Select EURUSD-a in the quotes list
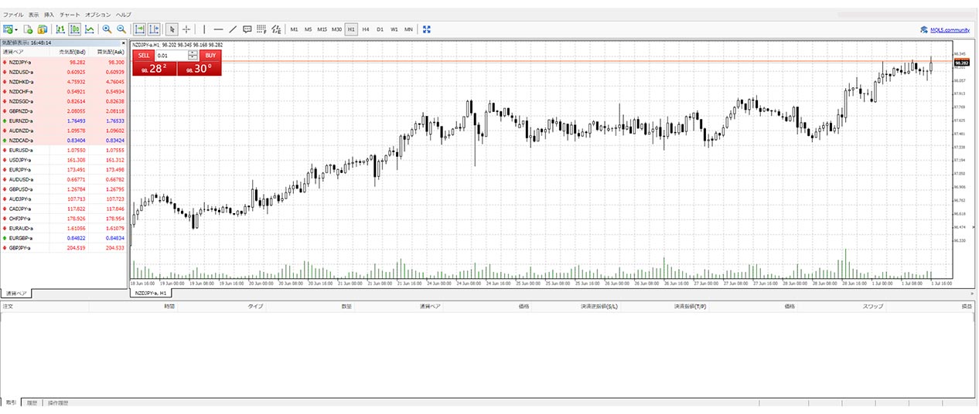 click(x=21, y=150)
